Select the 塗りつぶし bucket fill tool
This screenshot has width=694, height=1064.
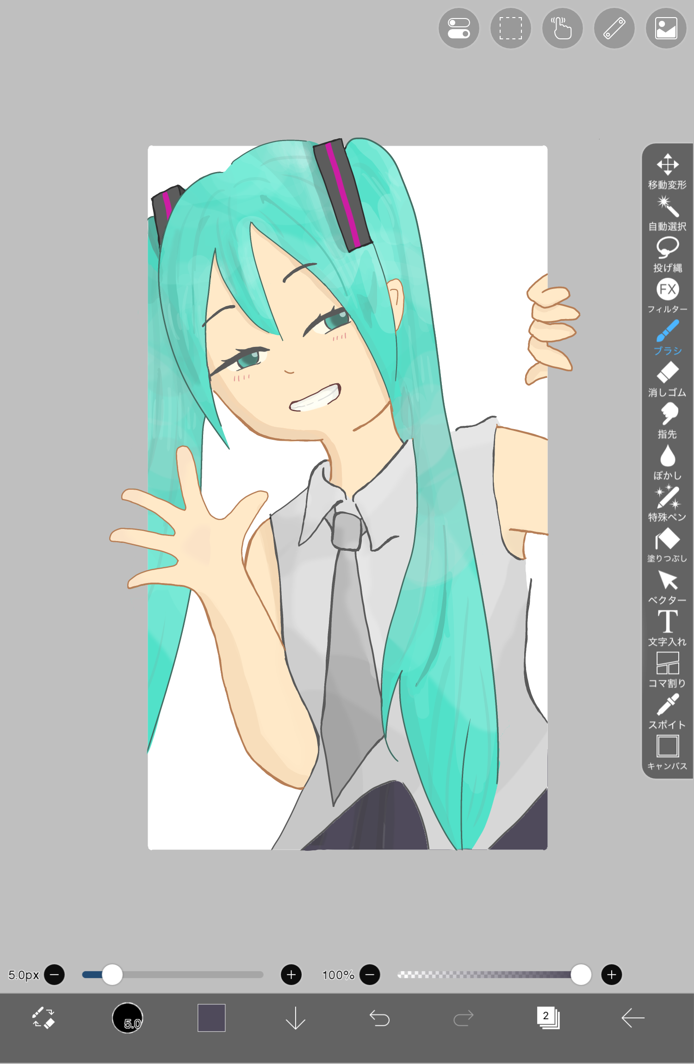[x=667, y=546]
